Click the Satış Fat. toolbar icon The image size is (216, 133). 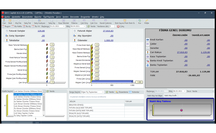[x=27, y=21]
